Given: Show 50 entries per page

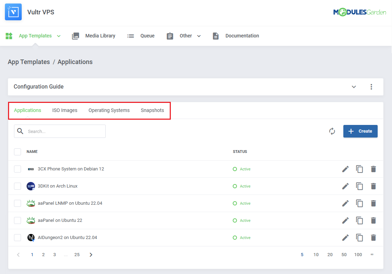Looking at the screenshot, I should (344, 255).
